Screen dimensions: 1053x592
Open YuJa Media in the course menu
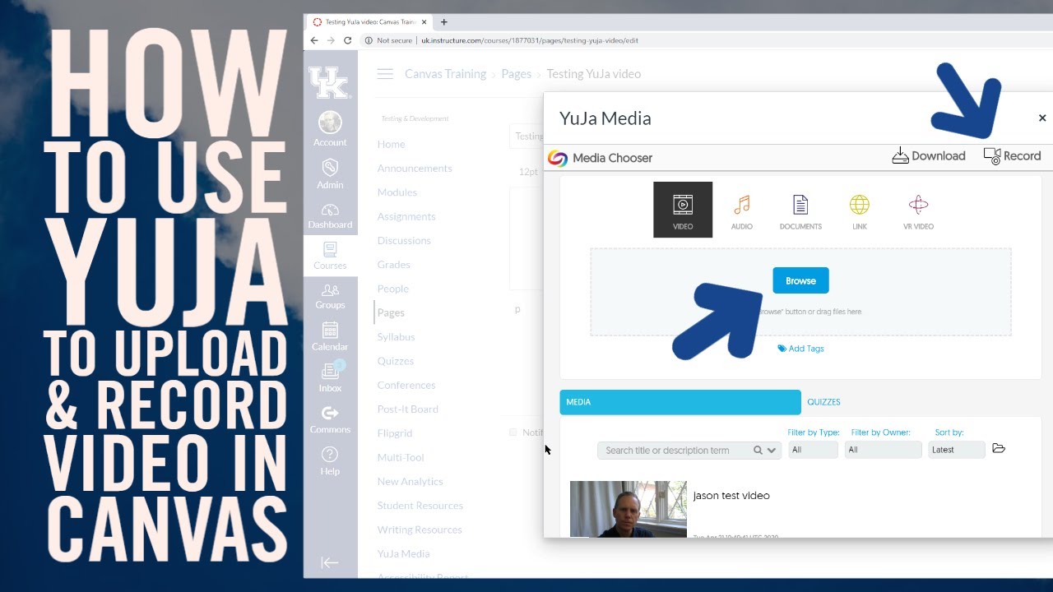(403, 553)
